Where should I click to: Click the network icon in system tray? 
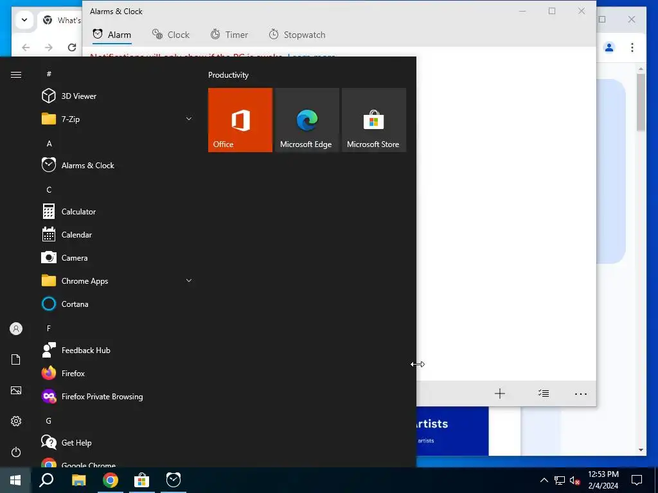[560, 480]
